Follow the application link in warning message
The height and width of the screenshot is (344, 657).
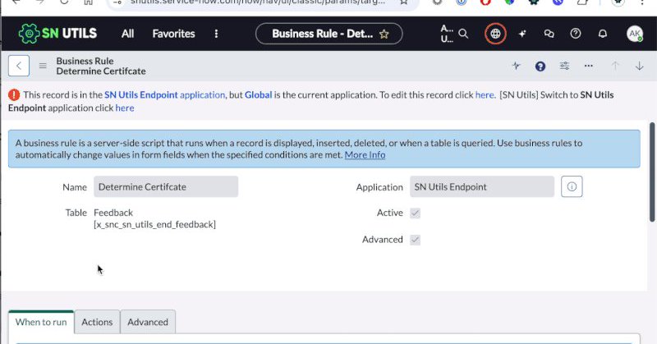coord(202,94)
